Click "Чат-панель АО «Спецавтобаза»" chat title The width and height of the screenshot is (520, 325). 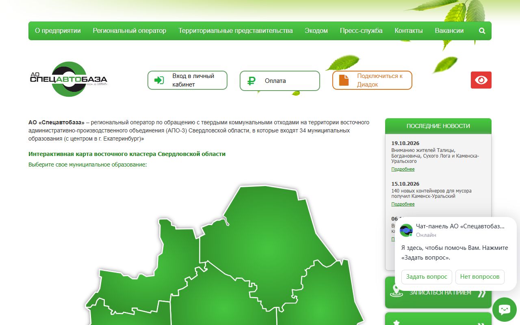460,226
